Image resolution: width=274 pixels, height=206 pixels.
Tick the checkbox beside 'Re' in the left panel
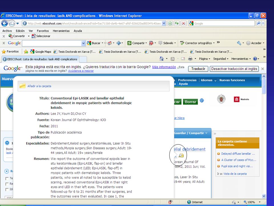pos(7,184)
